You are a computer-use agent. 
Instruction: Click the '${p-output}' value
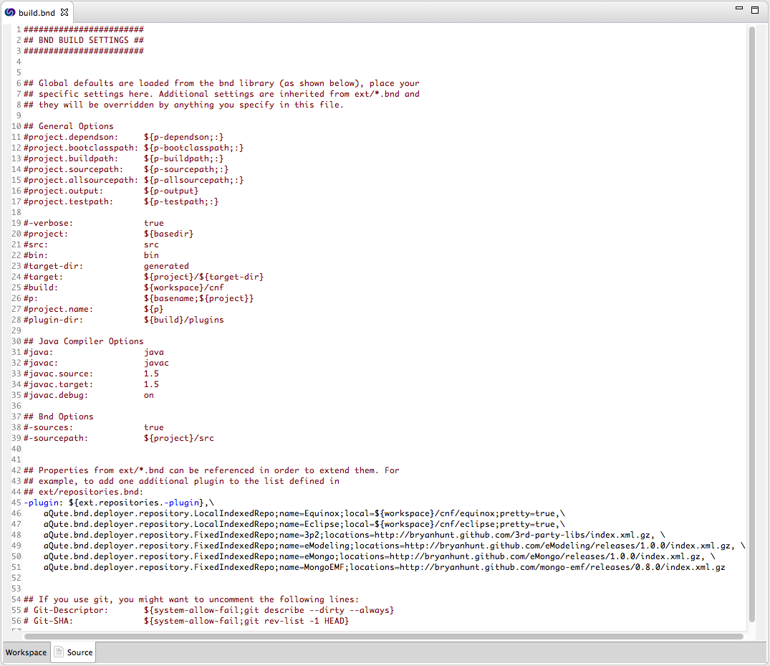pyautogui.click(x=171, y=191)
